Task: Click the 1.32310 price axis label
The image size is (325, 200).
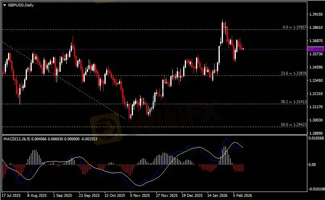Action: pos(316,94)
